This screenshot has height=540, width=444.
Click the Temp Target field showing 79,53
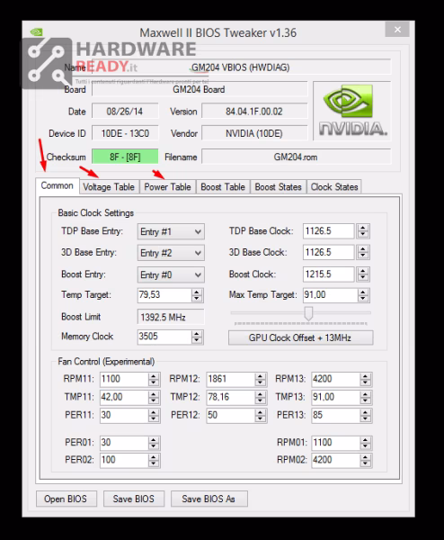coord(164,295)
